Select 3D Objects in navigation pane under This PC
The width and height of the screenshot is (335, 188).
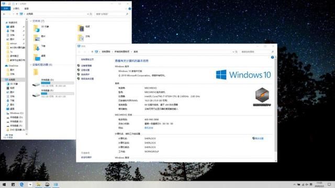tap(14, 84)
